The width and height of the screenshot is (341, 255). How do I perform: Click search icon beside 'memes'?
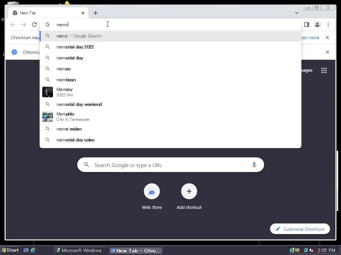tap(47, 69)
